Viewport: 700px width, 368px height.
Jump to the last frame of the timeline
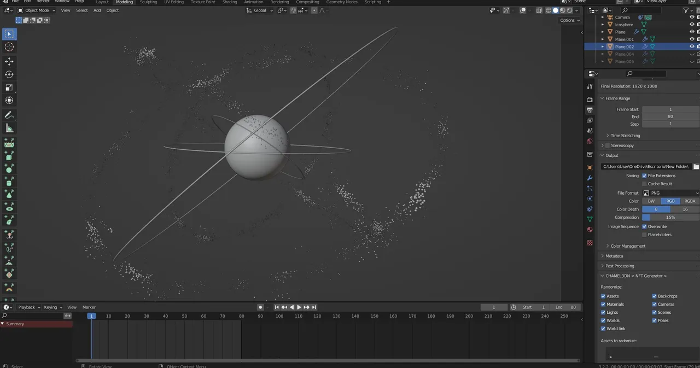point(314,307)
